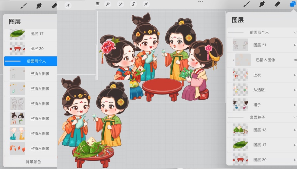Select 已插入图像 layer in the right panel

(x=262, y=60)
